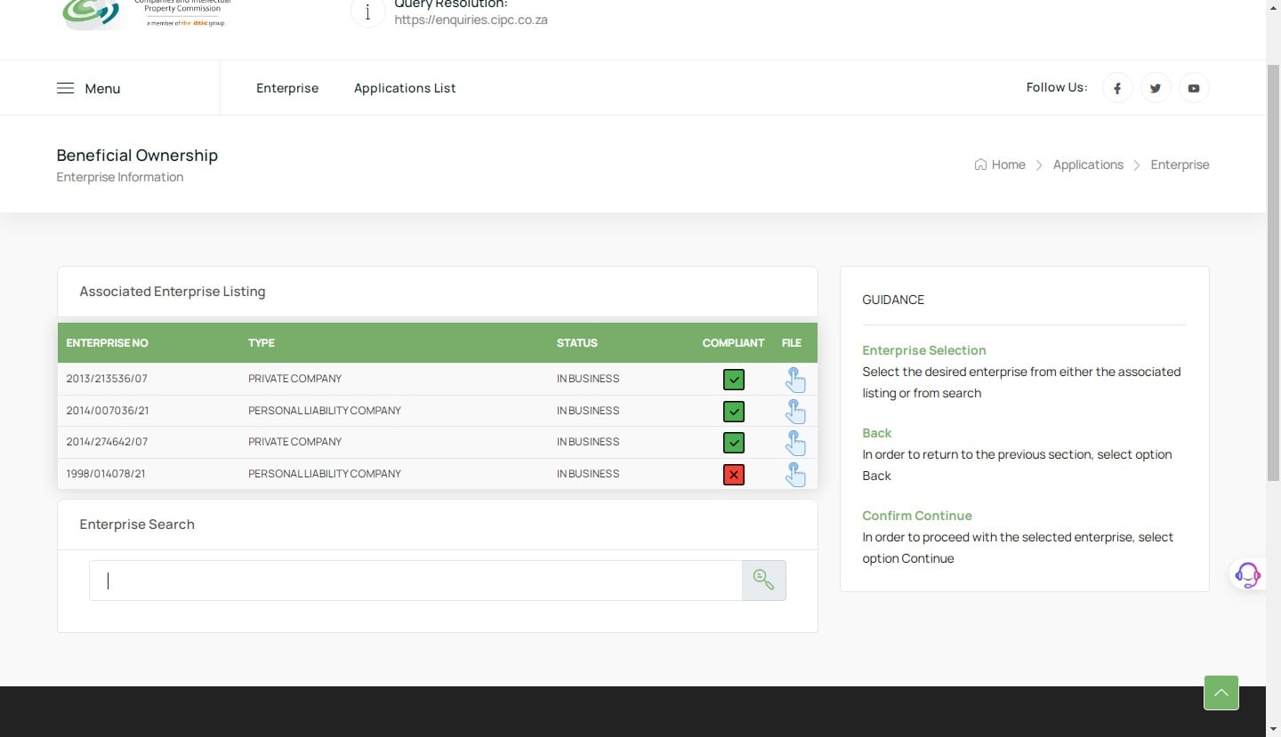This screenshot has height=737, width=1281.
Task: Click the Twitter icon under Follow Us
Action: tap(1156, 87)
